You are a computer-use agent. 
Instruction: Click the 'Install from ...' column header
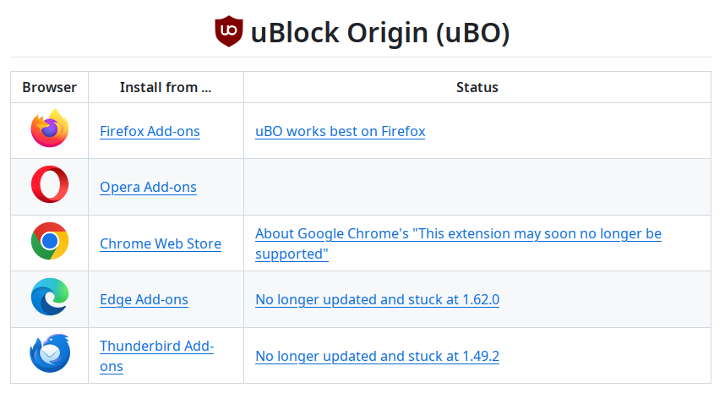coord(166,87)
